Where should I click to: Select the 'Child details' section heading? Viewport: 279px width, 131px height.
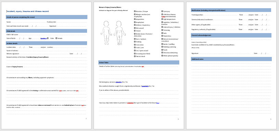click(46, 31)
